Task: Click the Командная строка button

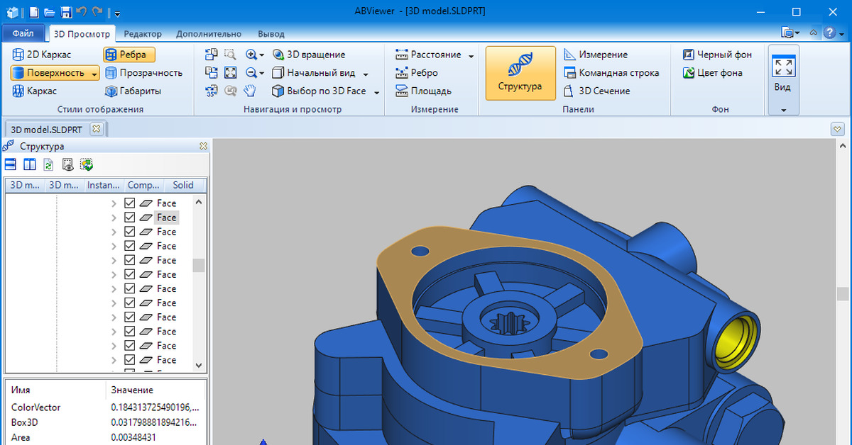Action: (x=611, y=73)
